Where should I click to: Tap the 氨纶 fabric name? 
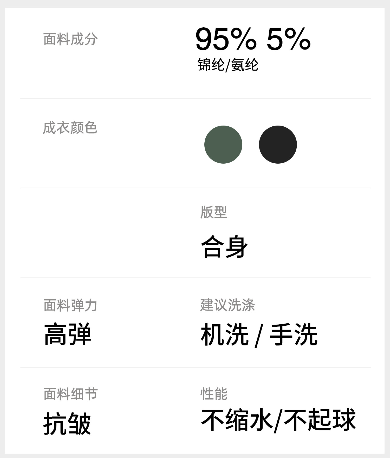click(x=245, y=65)
